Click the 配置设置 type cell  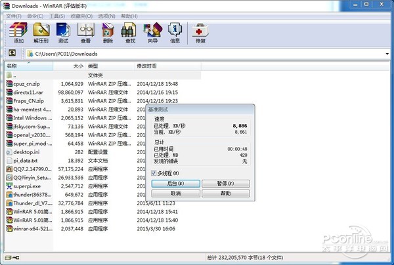[98, 152]
